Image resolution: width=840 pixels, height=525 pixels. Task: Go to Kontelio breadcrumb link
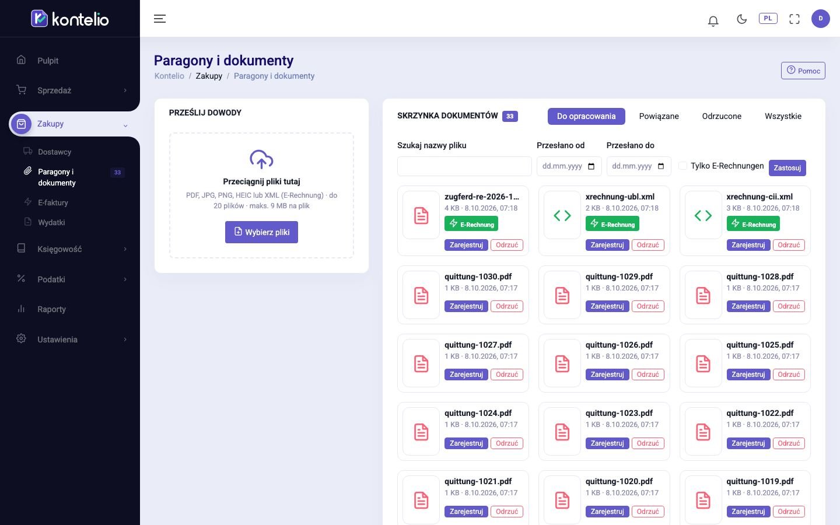click(x=169, y=76)
